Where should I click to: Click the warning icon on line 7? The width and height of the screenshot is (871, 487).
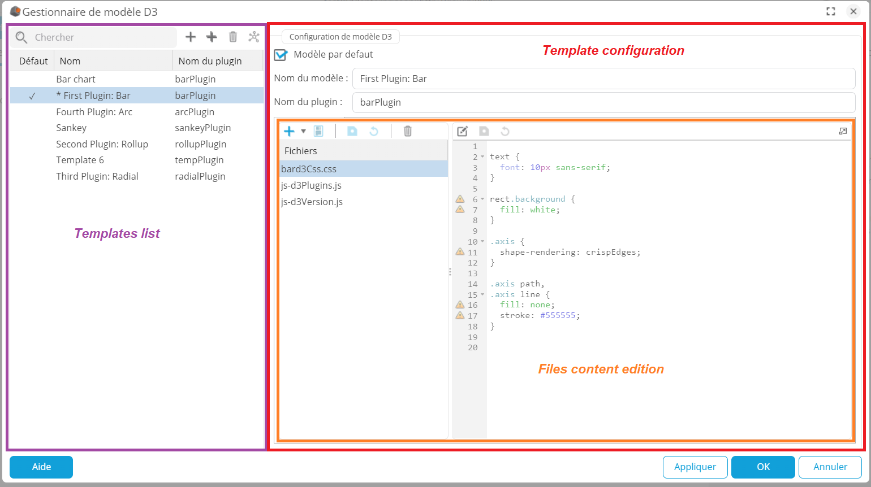460,209
